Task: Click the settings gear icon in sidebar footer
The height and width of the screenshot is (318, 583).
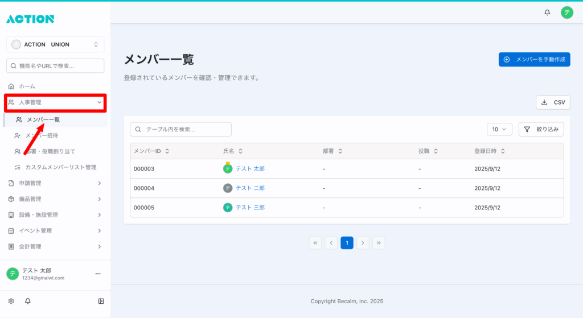Action: pos(11,301)
